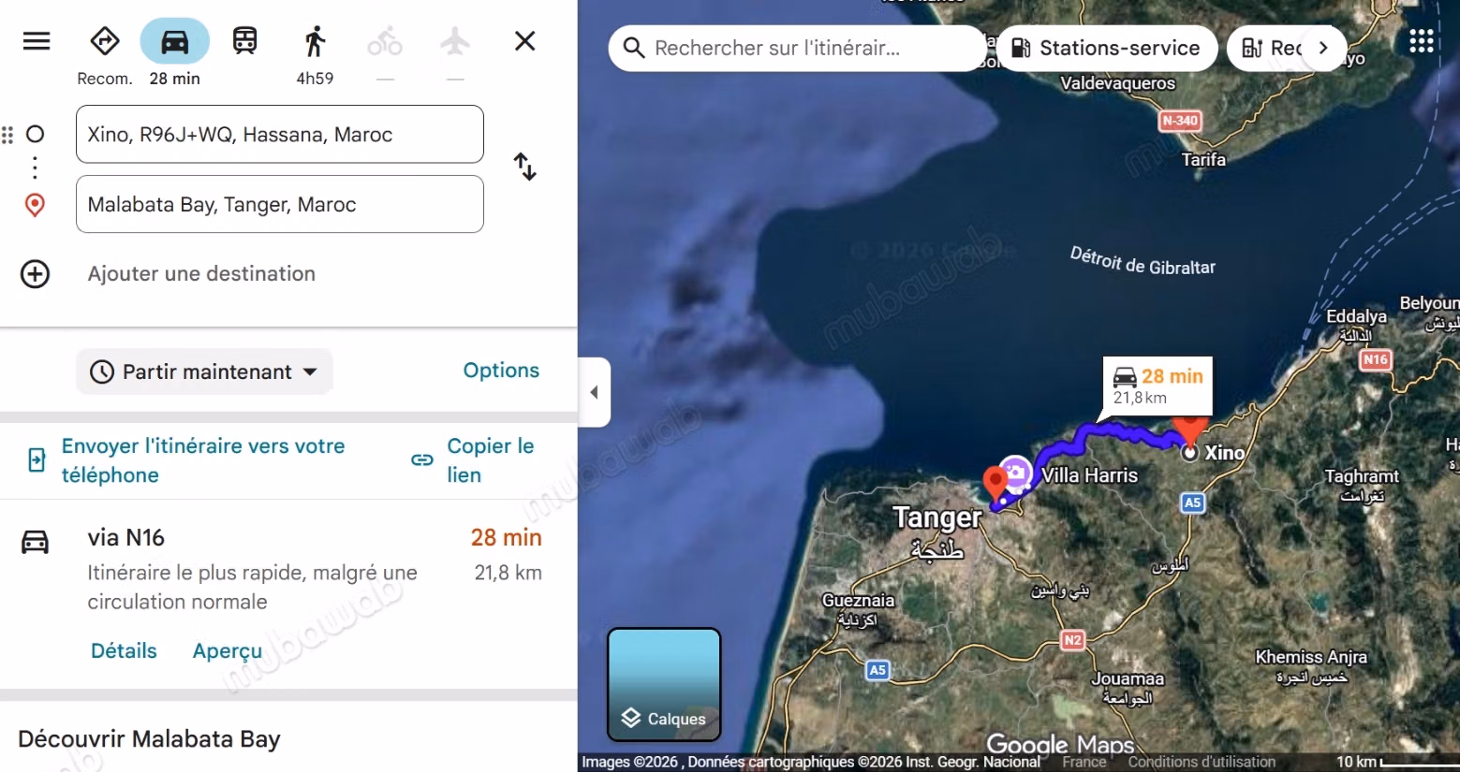1460x772 pixels.
Task: Select driving mode car icon
Action: 175,41
